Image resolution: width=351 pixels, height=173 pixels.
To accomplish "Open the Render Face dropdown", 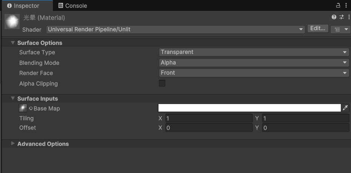I will [254, 73].
